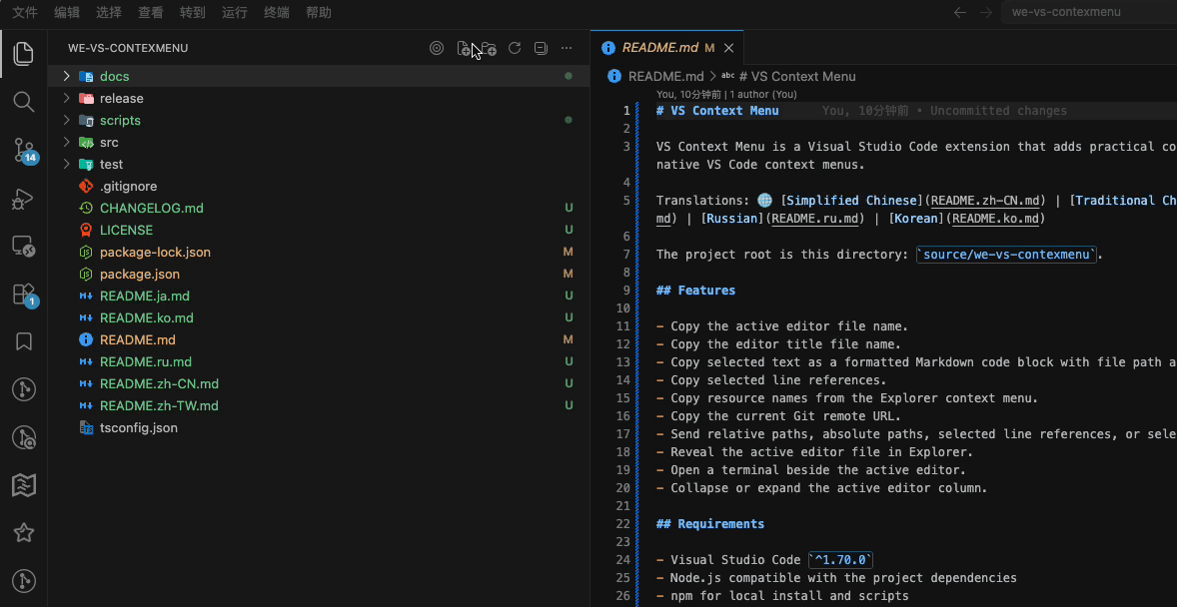Click line number 20 in the gutter
The image size is (1177, 607).
pos(622,488)
